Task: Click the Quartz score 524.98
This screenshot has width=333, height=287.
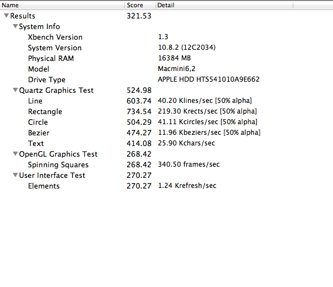Action: point(139,90)
